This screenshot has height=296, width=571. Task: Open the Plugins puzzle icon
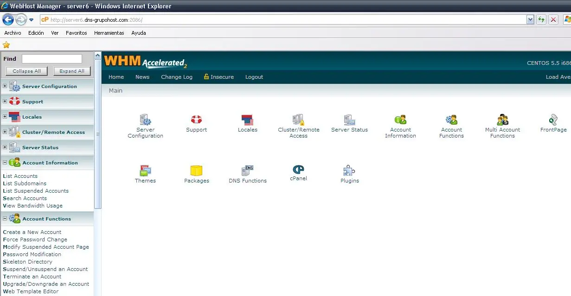[349, 170]
